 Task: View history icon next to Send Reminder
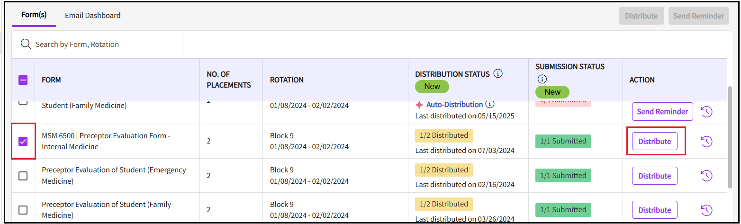tap(706, 112)
